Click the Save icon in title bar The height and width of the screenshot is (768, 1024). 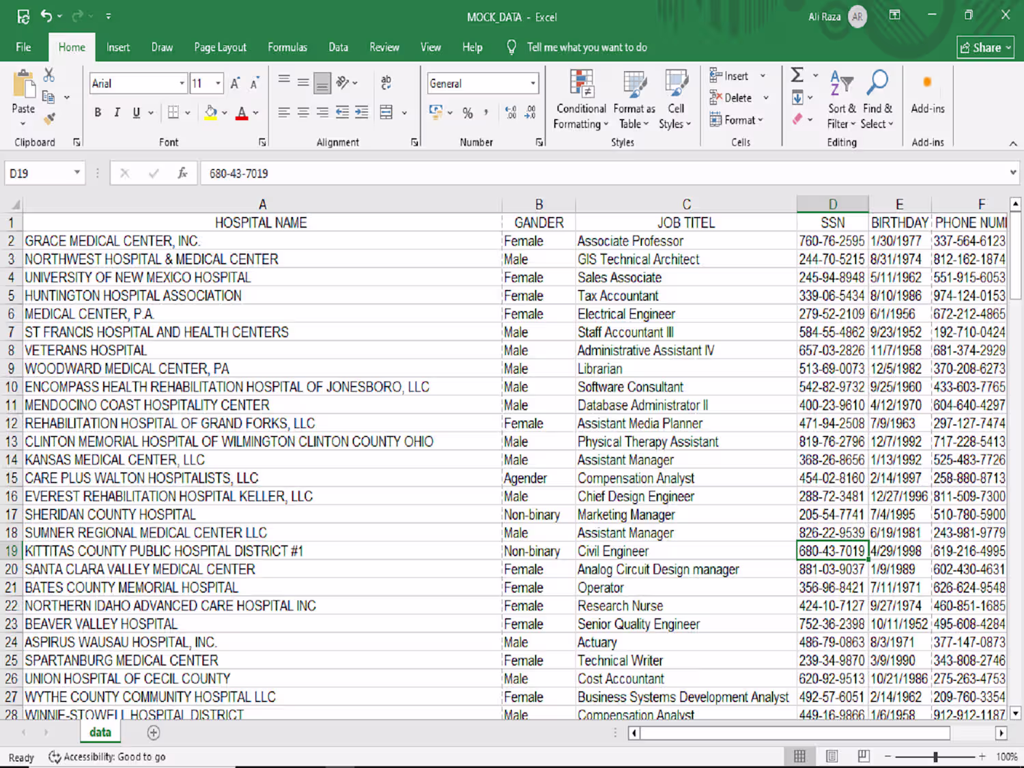[x=23, y=16]
